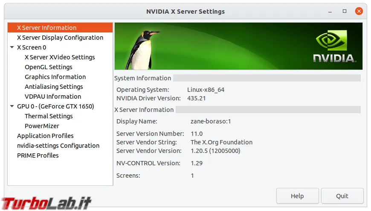Close the NVIDIA X Server Settings window
The width and height of the screenshot is (371, 211).
(x=359, y=11)
